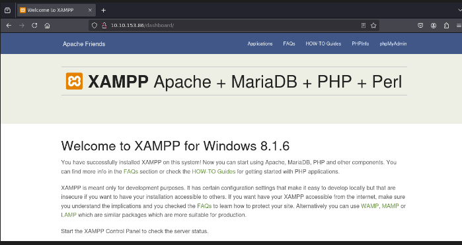Click the forward navigation arrow
This screenshot has height=245, width=462.
click(x=22, y=26)
